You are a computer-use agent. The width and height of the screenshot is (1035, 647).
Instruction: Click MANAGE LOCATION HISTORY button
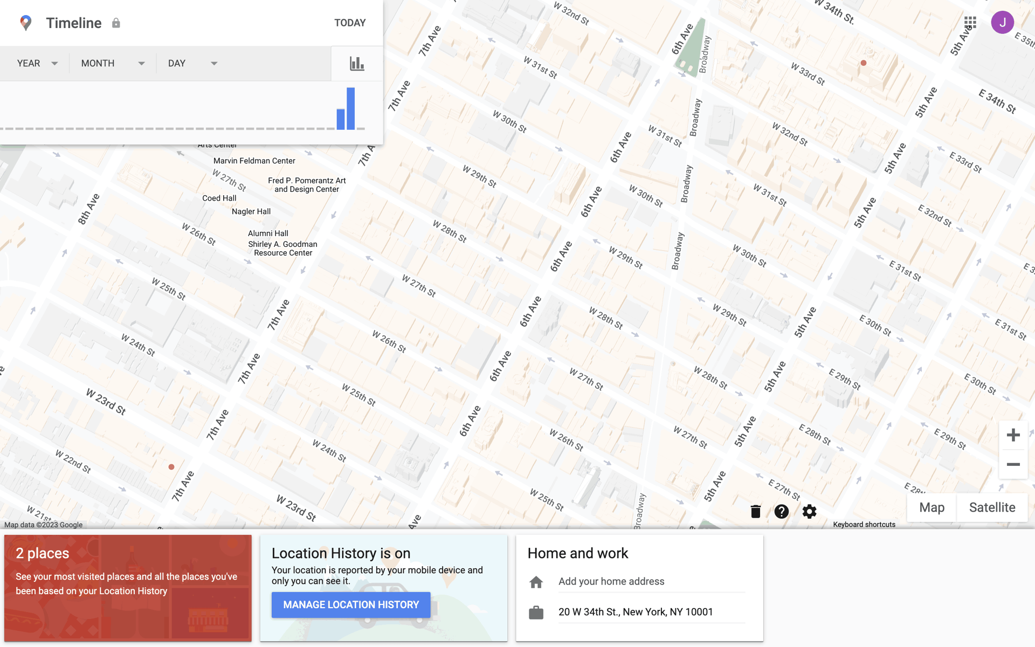pyautogui.click(x=351, y=605)
